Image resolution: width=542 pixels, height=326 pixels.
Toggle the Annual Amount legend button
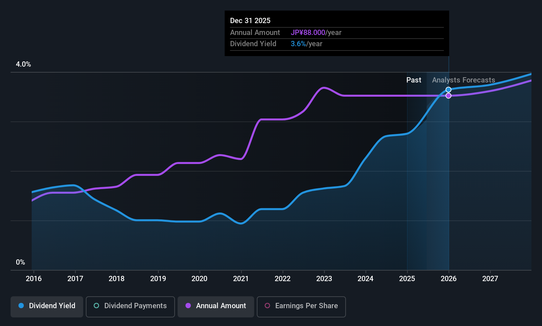216,307
